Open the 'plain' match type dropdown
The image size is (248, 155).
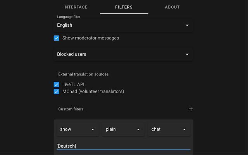click(x=119, y=129)
